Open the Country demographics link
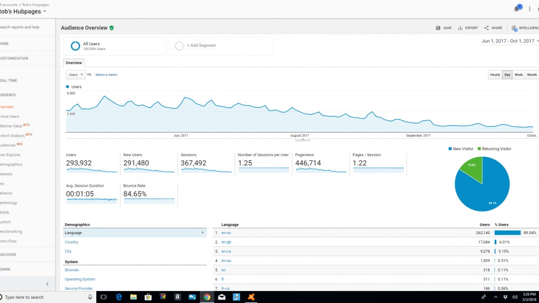Viewport: 539px width, 303px height. pos(72,242)
